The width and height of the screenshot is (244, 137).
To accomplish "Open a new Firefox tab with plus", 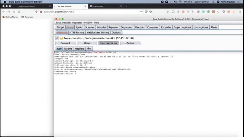I will tap(126, 6).
